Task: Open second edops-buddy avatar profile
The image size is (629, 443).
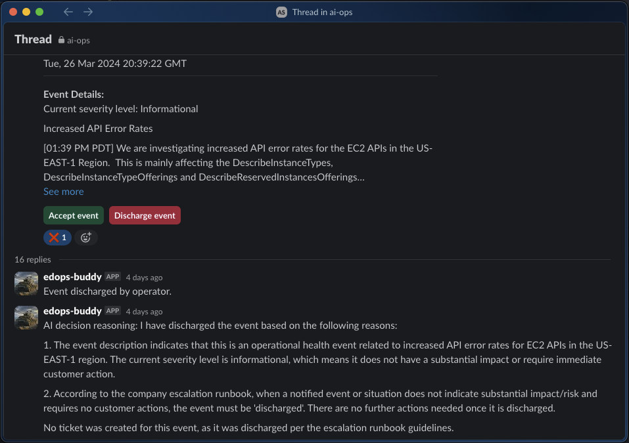Action: (x=26, y=318)
